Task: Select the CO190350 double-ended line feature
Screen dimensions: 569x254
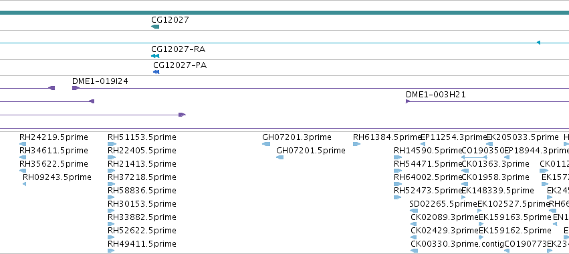Action: (474, 157)
